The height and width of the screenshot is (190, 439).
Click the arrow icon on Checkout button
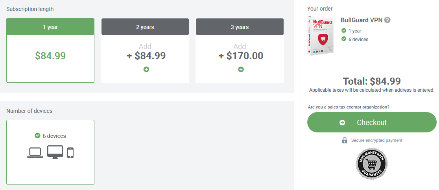[342, 123]
